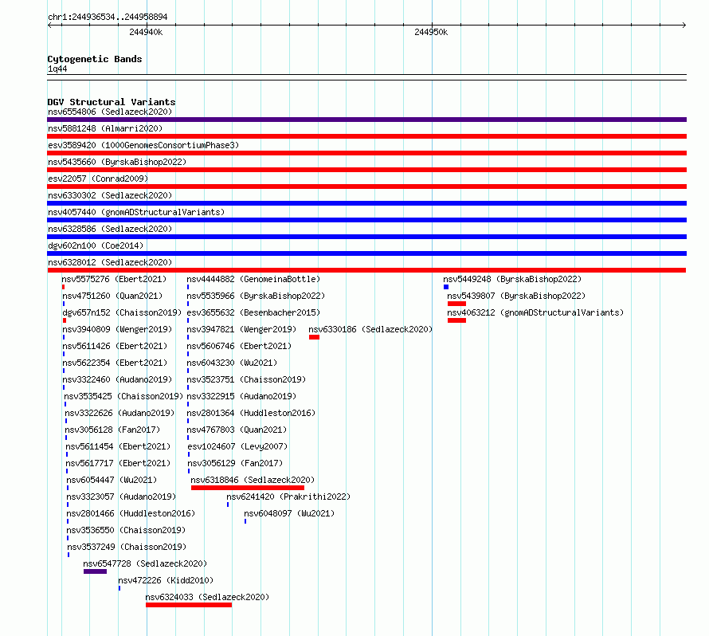Click purple bar below nsv6547728

click(95, 571)
